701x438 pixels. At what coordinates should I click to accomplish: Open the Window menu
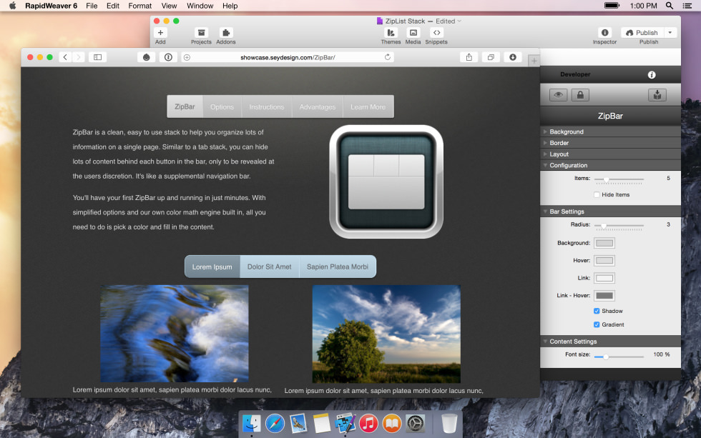pos(200,6)
